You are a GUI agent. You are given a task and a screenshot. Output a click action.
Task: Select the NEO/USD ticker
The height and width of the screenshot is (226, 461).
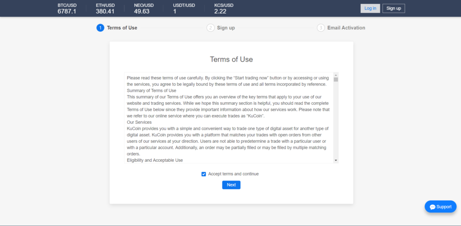pos(144,9)
